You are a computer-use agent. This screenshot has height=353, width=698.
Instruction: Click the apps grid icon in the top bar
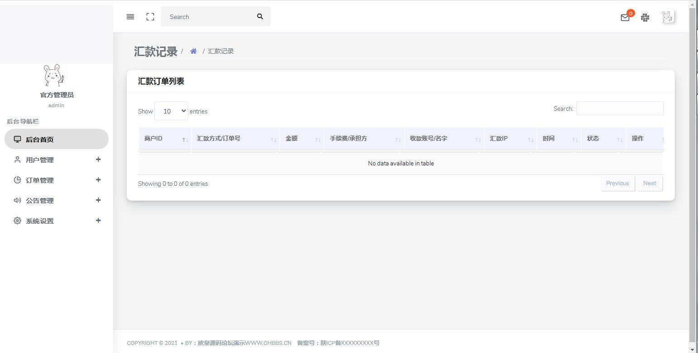coord(645,17)
